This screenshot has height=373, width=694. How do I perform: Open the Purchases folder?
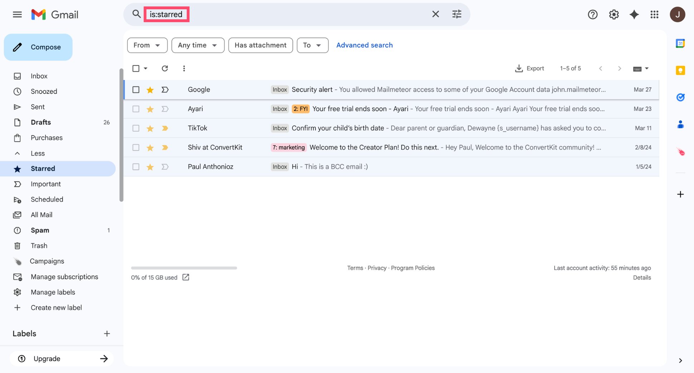coord(58,138)
